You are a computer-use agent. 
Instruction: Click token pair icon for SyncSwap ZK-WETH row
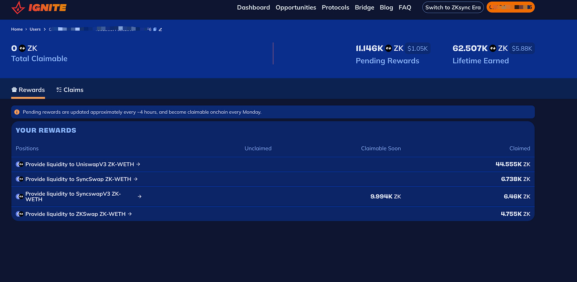[19, 179]
